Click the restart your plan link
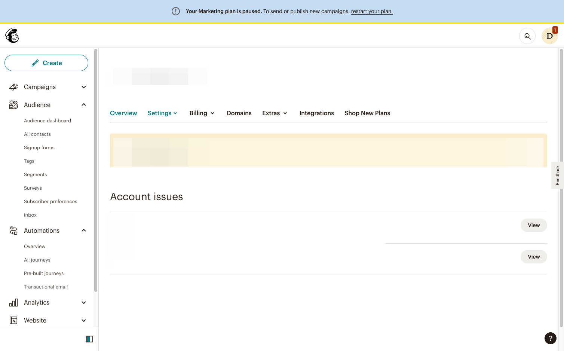This screenshot has height=351, width=564. (x=372, y=11)
